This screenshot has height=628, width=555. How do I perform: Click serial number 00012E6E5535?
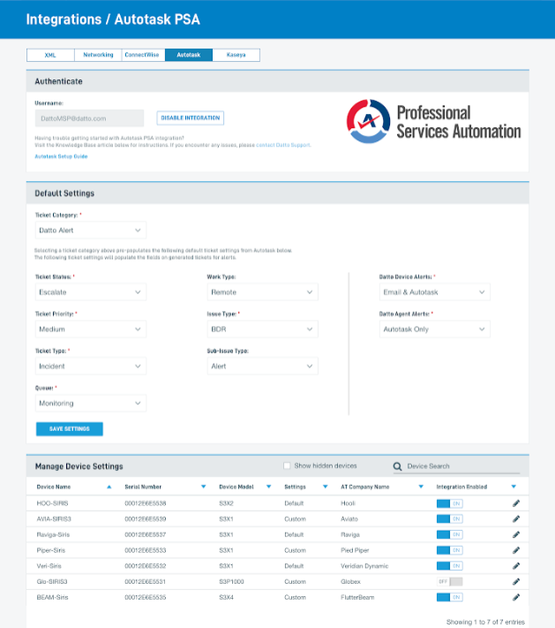[x=146, y=597]
